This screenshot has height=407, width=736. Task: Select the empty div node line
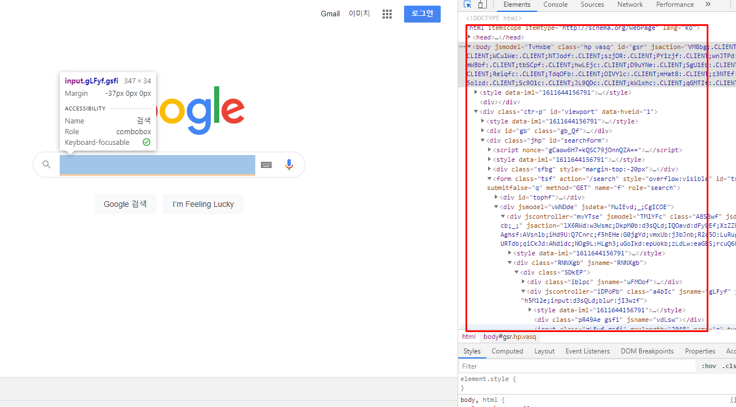[499, 102]
